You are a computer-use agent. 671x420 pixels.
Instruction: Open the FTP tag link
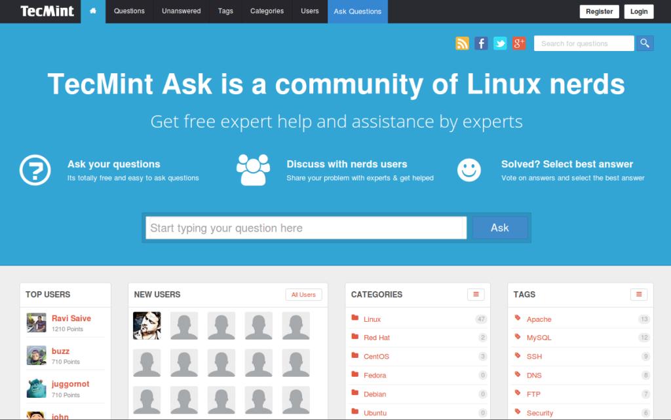533,394
